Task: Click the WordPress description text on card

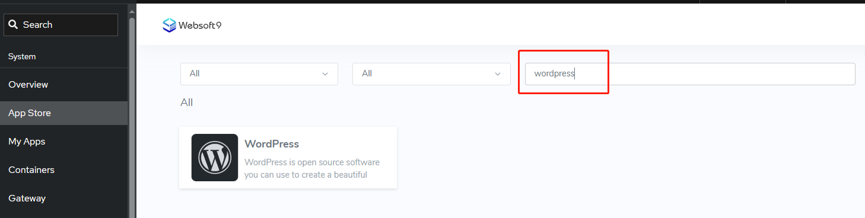Action: tap(312, 168)
